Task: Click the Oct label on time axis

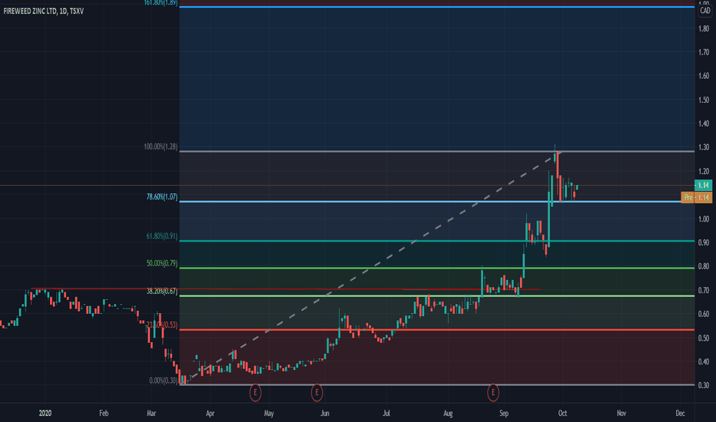Action: click(x=562, y=414)
